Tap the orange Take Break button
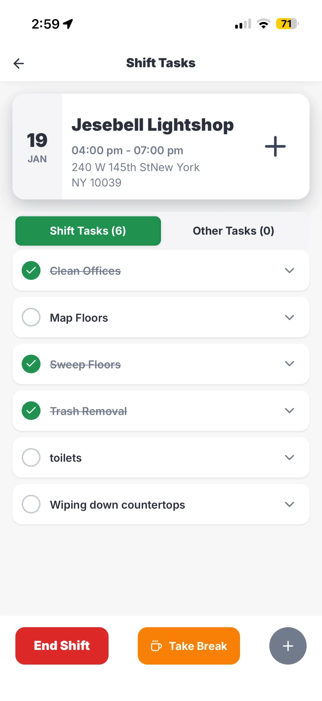The image size is (322, 701). 189,646
